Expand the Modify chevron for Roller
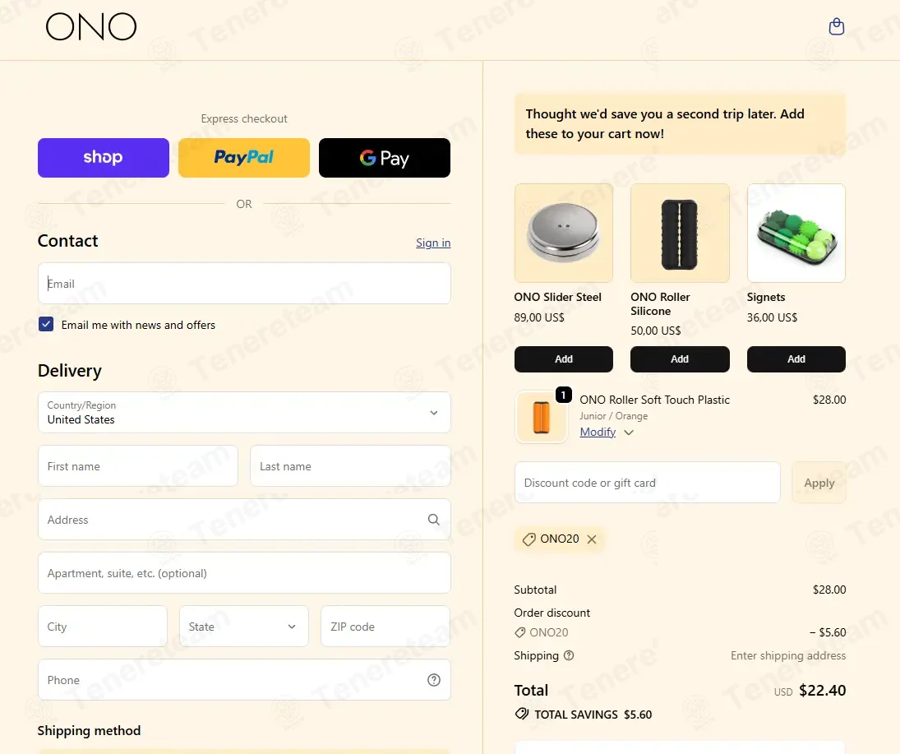The width and height of the screenshot is (900, 754). tap(629, 433)
